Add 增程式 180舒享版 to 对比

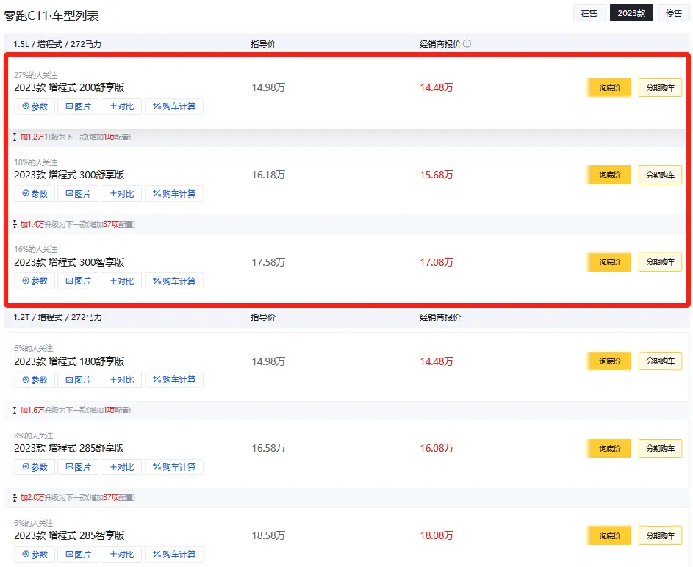click(121, 380)
